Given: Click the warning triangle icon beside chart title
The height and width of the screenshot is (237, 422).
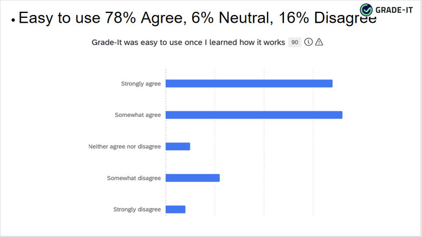Looking at the screenshot, I should [x=319, y=42].
